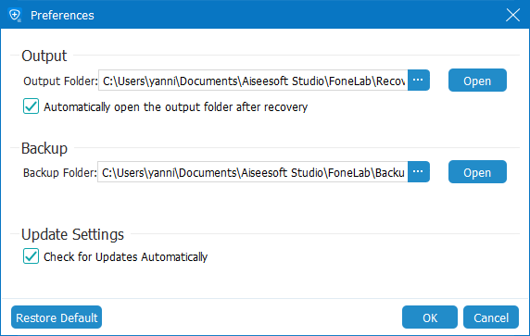
Task: Select the Update Settings section heading
Action: pyautogui.click(x=72, y=234)
